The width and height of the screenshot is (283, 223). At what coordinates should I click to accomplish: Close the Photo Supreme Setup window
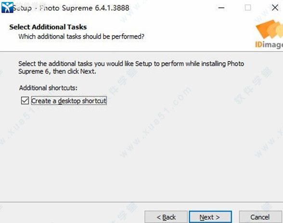(275, 8)
